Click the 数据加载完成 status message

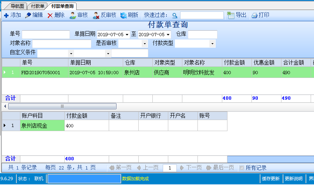[x=135, y=179]
